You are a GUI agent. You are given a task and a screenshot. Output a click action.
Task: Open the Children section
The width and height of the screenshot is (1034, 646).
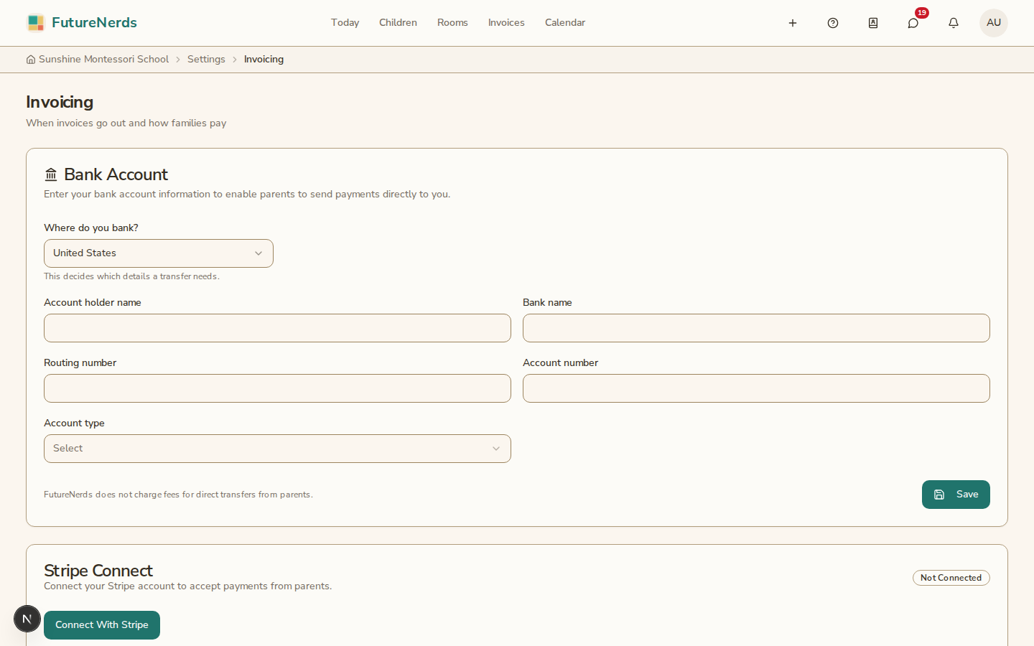(398, 23)
